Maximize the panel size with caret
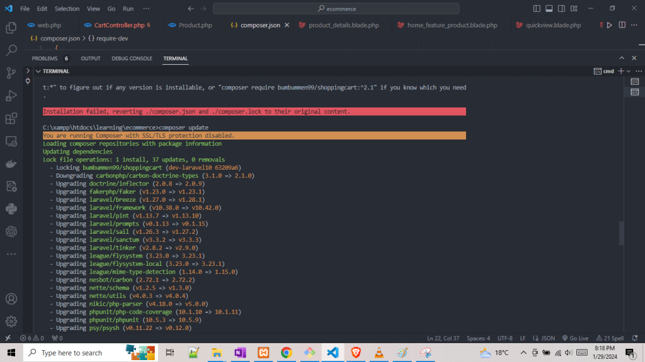The width and height of the screenshot is (645, 362). [622, 58]
